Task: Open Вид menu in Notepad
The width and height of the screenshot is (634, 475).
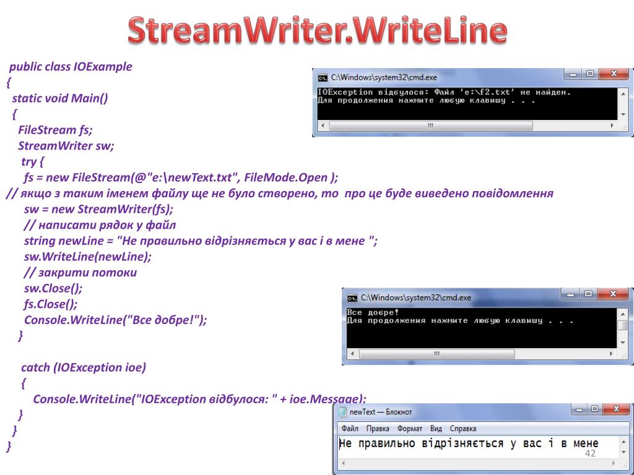Action: click(x=436, y=429)
